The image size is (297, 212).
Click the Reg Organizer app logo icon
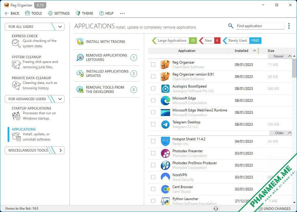click(6, 5)
